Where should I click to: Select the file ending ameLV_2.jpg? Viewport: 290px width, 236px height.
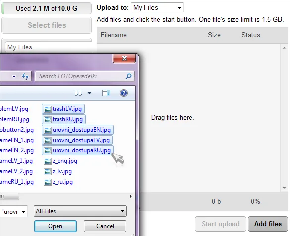(x=16, y=171)
